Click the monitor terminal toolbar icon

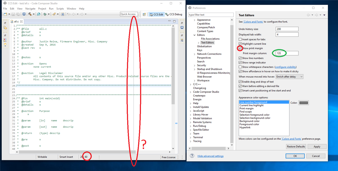tap(24, 14)
